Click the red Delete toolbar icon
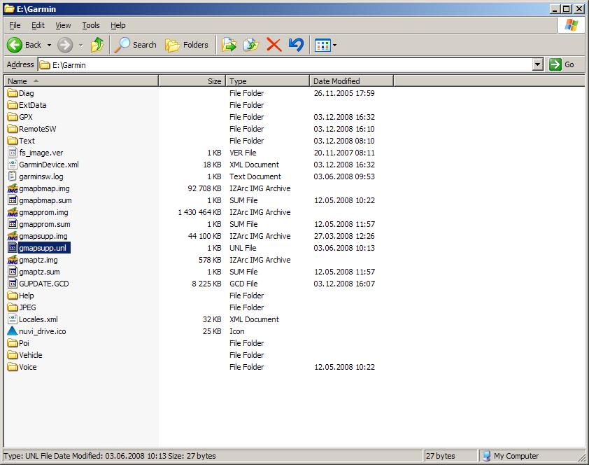 coord(274,45)
